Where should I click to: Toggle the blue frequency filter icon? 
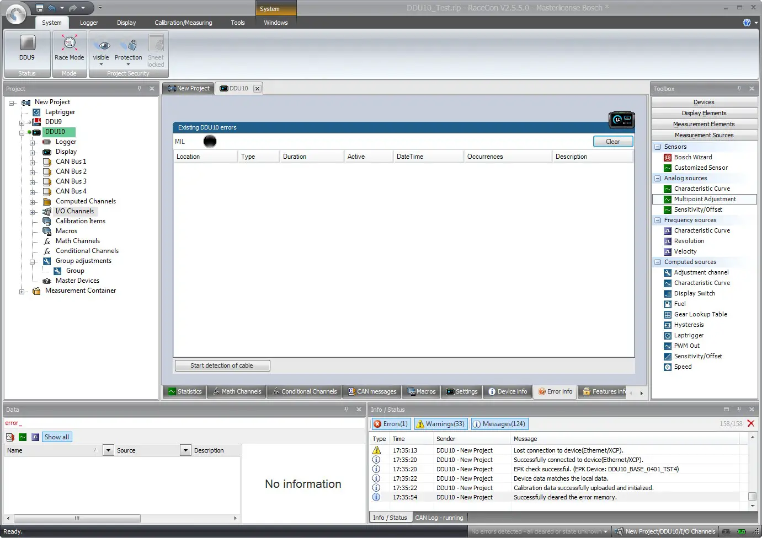(x=35, y=437)
